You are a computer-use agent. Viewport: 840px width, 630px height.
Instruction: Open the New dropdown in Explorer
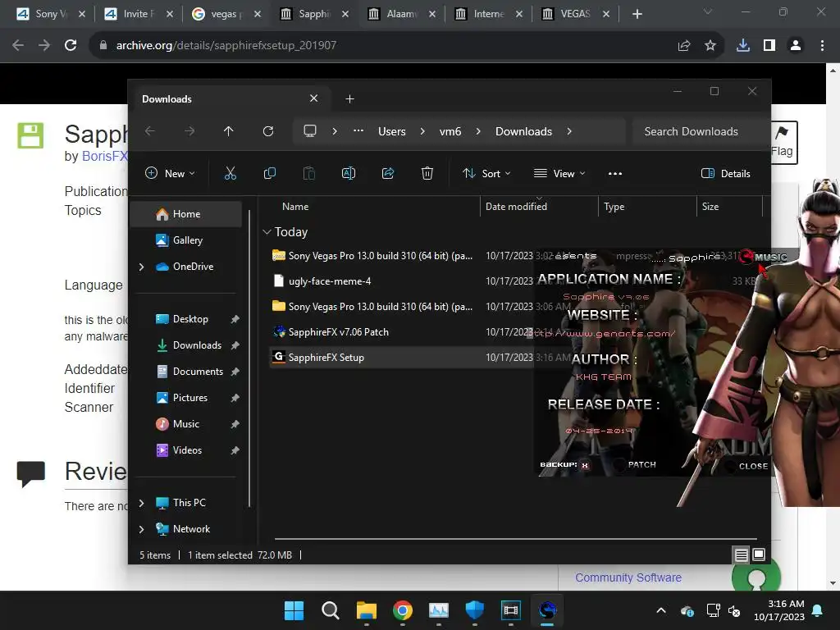170,174
